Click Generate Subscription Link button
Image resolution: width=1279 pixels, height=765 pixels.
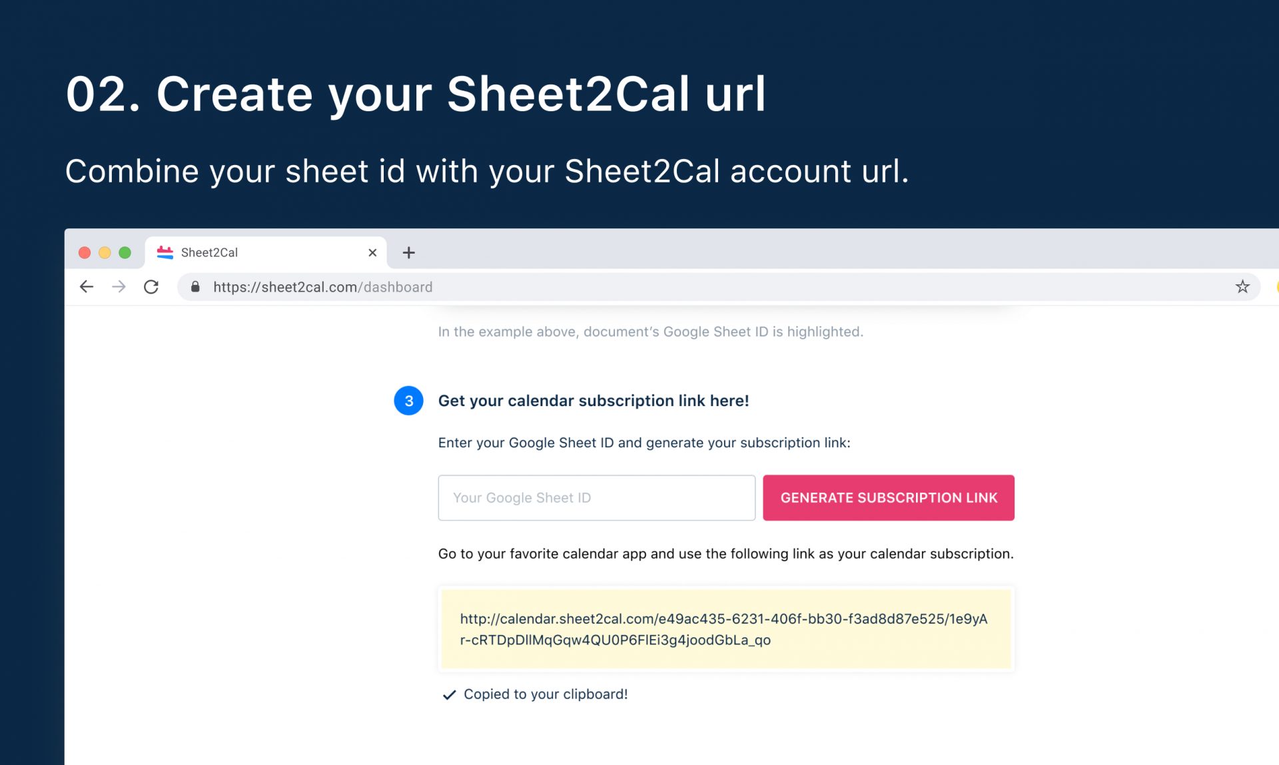click(x=889, y=497)
